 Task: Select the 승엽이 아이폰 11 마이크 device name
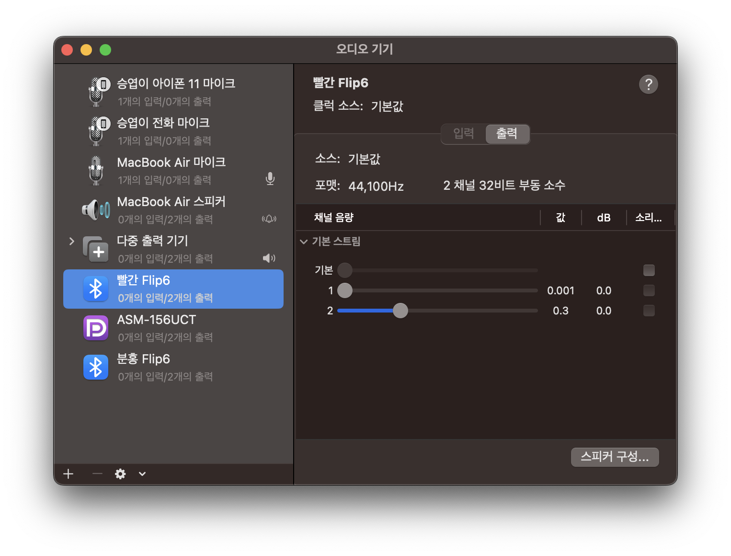(176, 83)
